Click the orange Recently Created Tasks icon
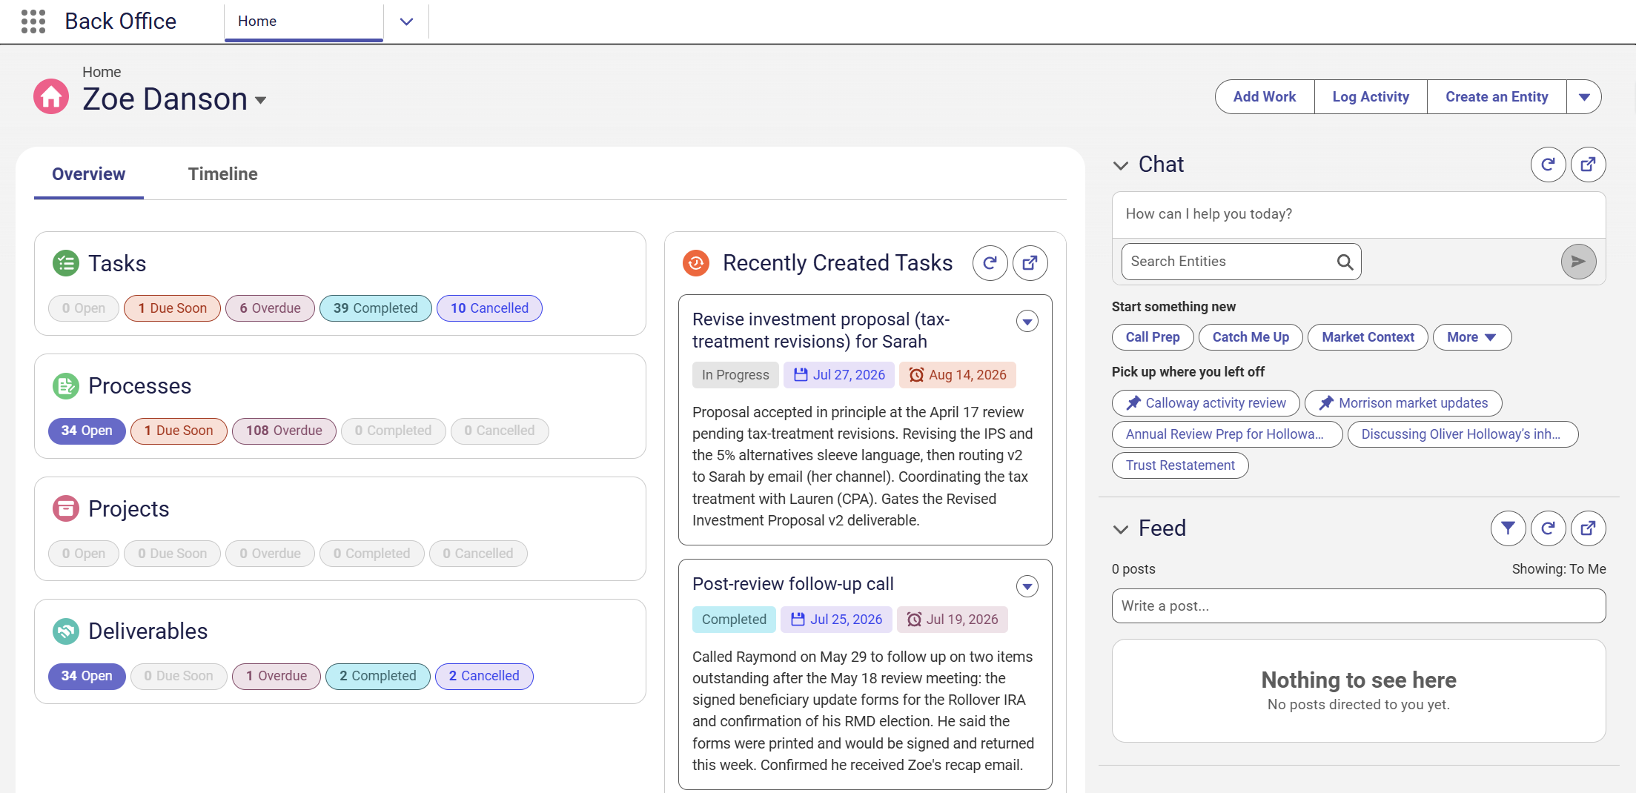 [696, 263]
